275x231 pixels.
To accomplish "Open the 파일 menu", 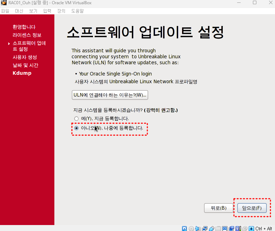I will [x=5, y=11].
